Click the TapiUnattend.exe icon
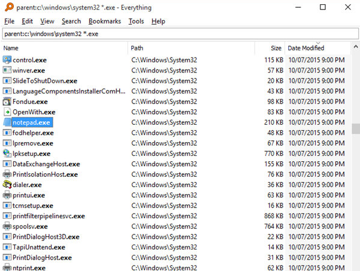Viewport: 360px width, 271px height. click(7, 247)
